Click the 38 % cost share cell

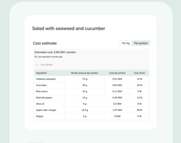coord(139,110)
